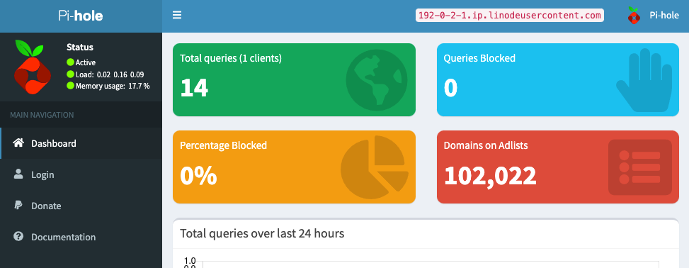Click the green Active status indicator
This screenshot has width=689, height=268.
pos(70,62)
